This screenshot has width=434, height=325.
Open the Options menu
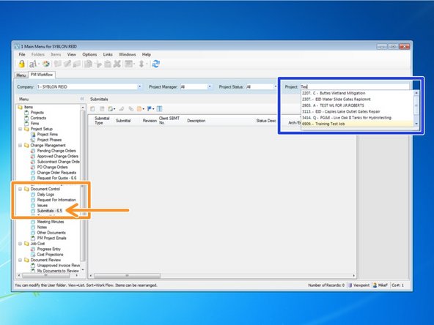coord(89,54)
